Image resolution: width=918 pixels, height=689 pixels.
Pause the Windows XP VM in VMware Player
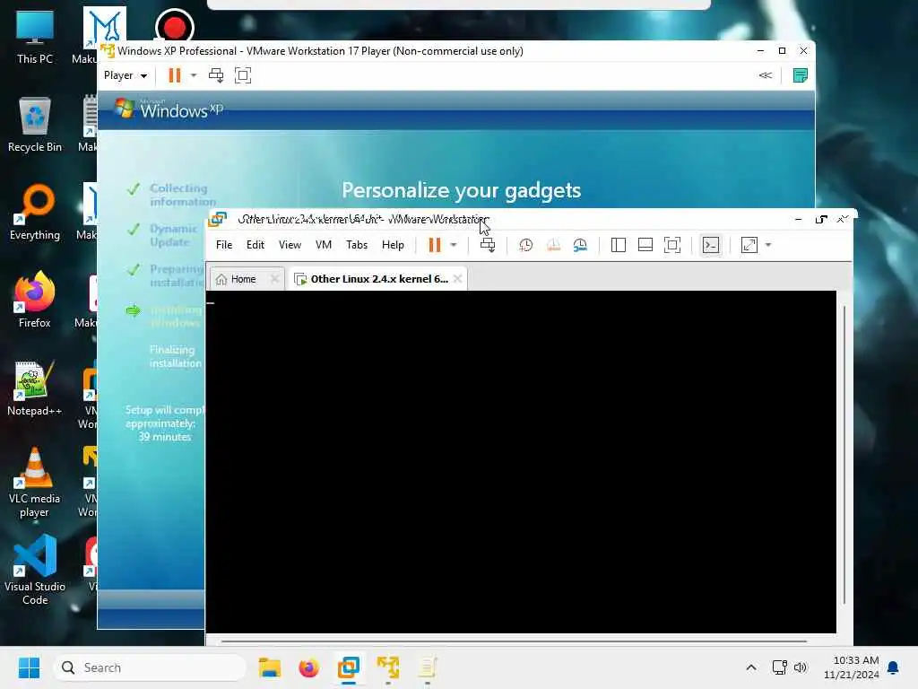pyautogui.click(x=175, y=75)
